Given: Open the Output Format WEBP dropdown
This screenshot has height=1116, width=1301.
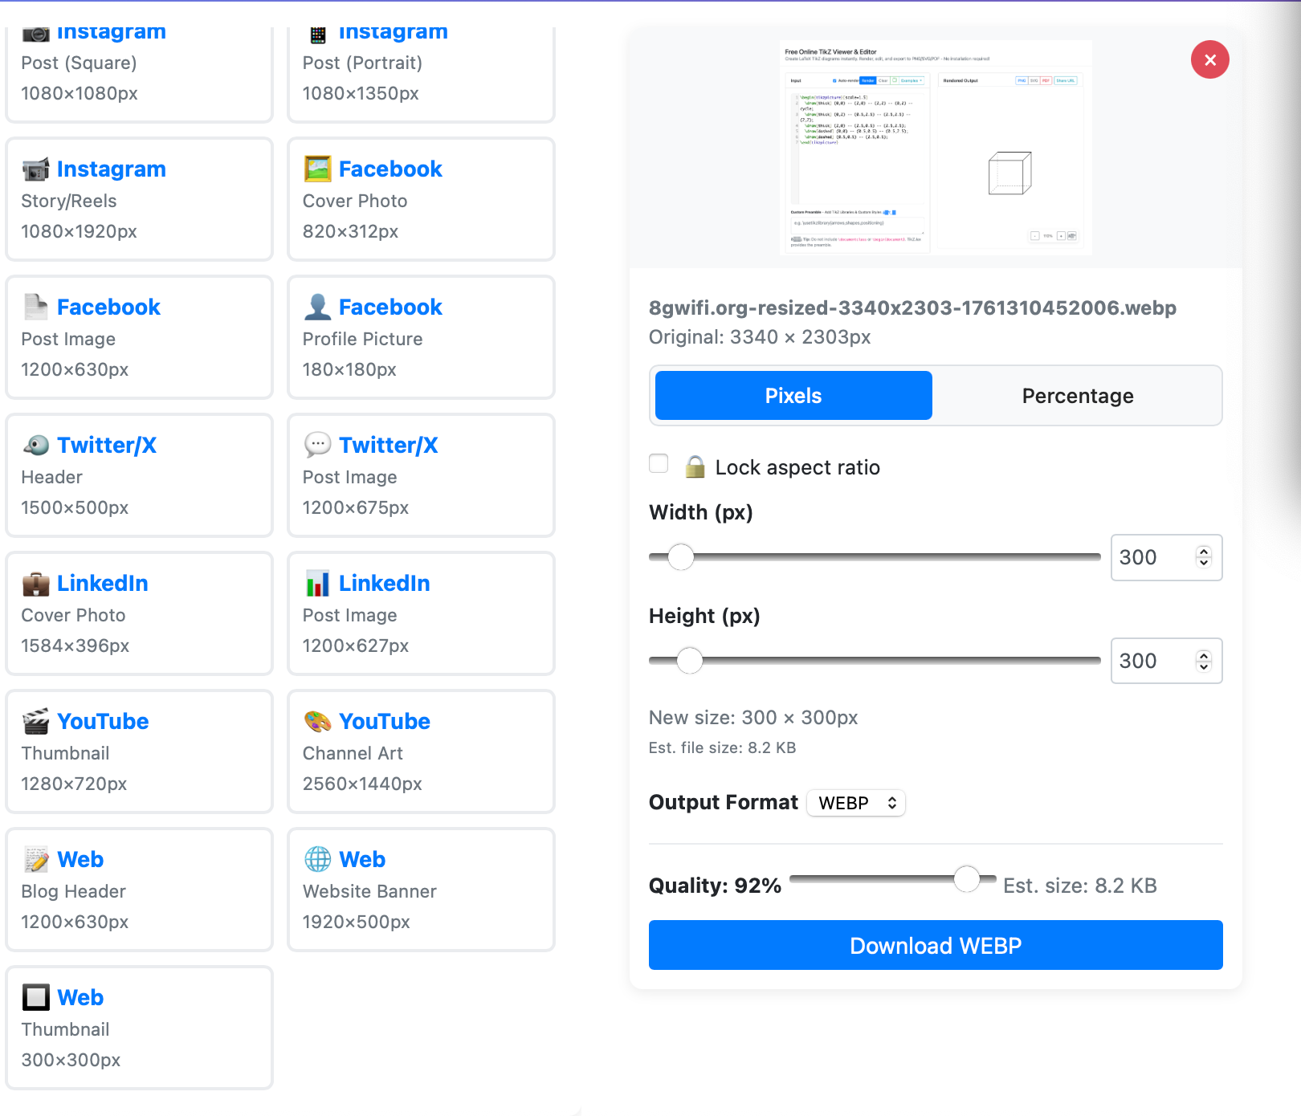Looking at the screenshot, I should [856, 803].
